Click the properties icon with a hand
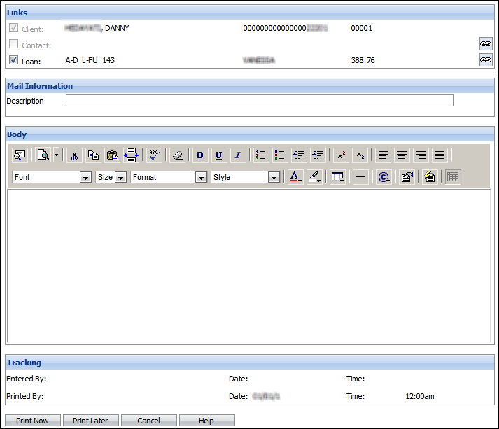499x429 pixels. click(x=407, y=177)
